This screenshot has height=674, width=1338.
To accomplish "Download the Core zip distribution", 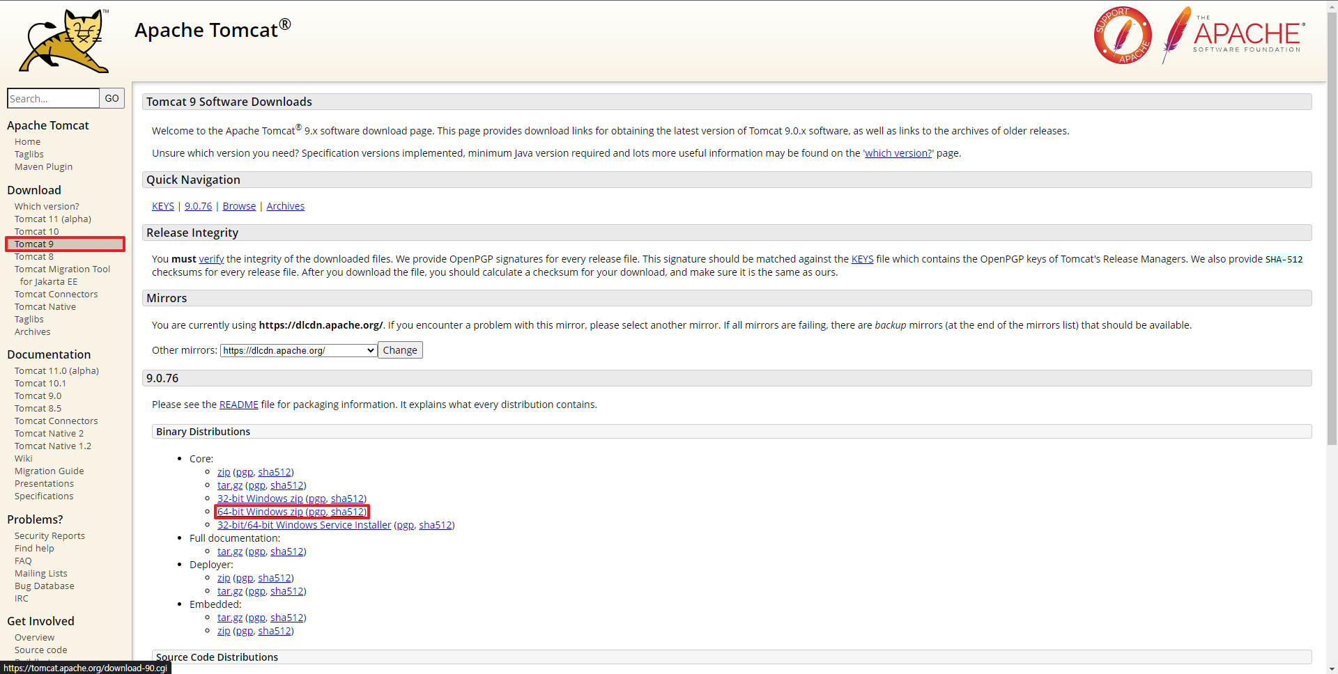I will tap(224, 472).
